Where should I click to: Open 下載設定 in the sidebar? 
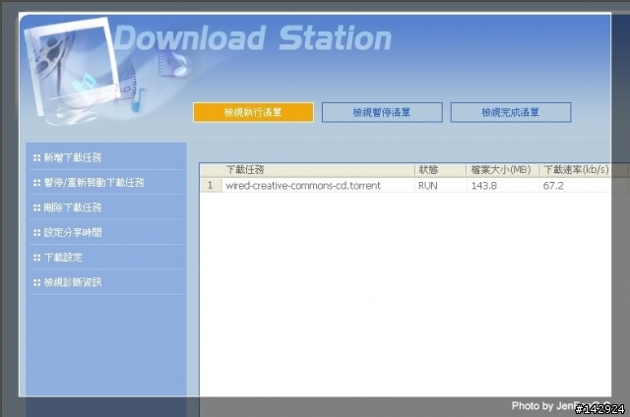63,258
